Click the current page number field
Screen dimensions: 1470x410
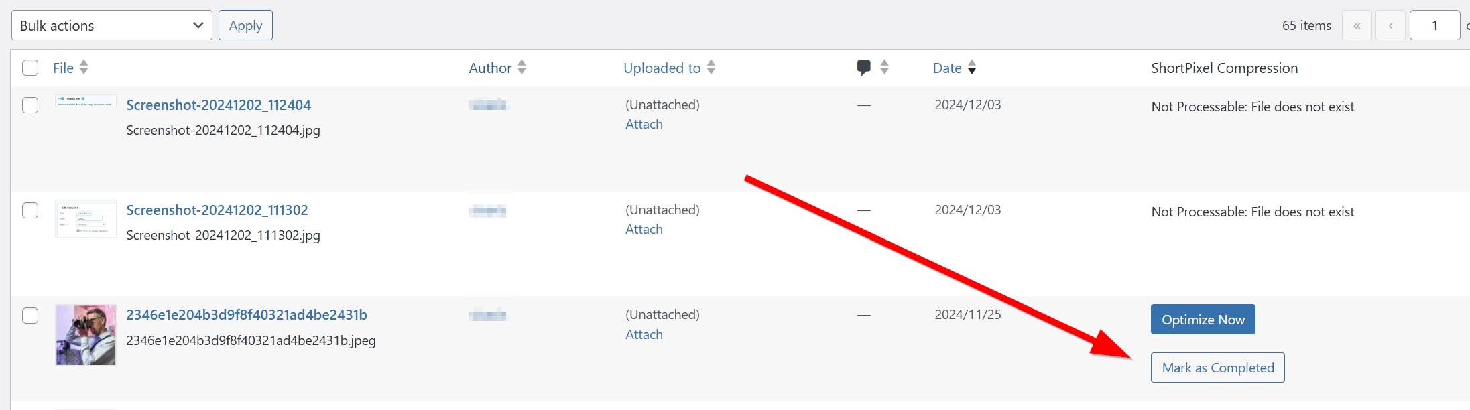point(1434,26)
